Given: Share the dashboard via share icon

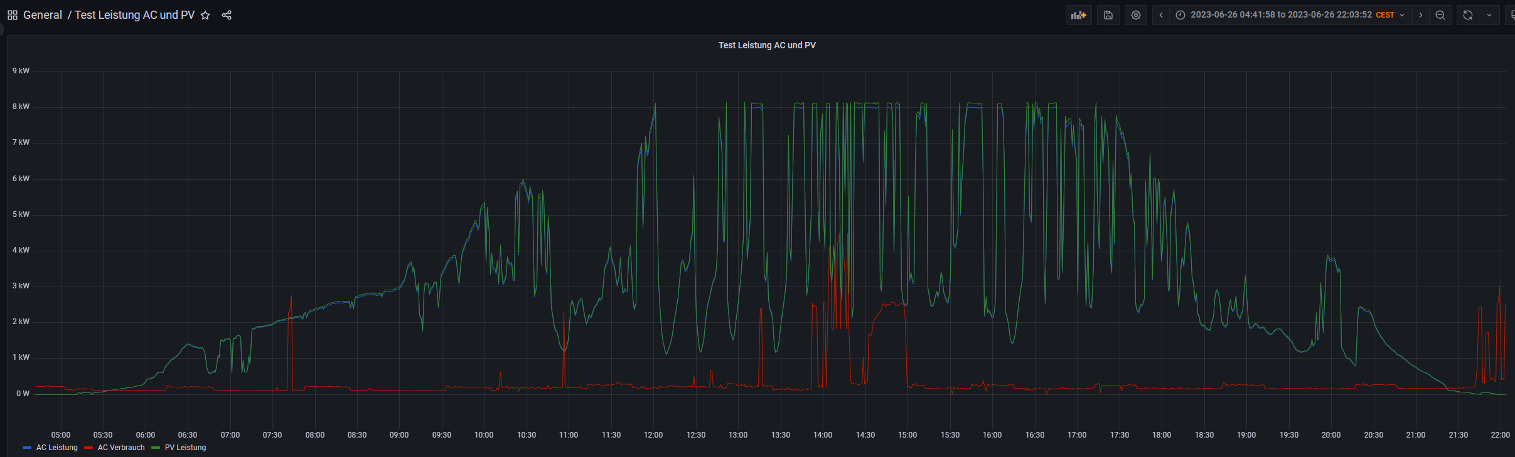Looking at the screenshot, I should pyautogui.click(x=227, y=15).
